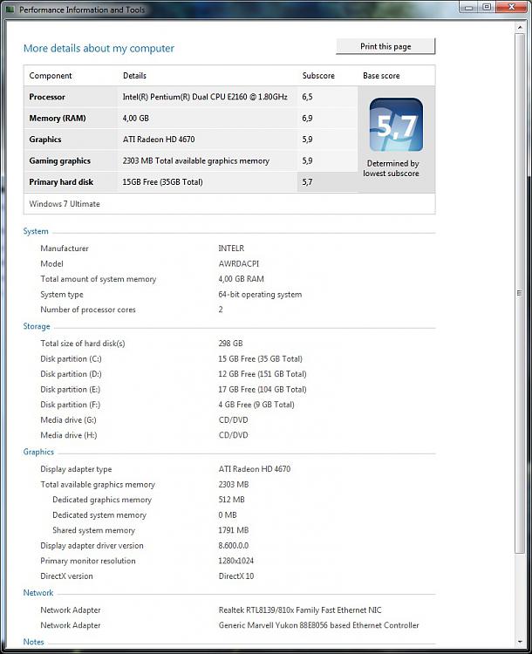
Task: Click the Print this page button
Action: click(385, 46)
